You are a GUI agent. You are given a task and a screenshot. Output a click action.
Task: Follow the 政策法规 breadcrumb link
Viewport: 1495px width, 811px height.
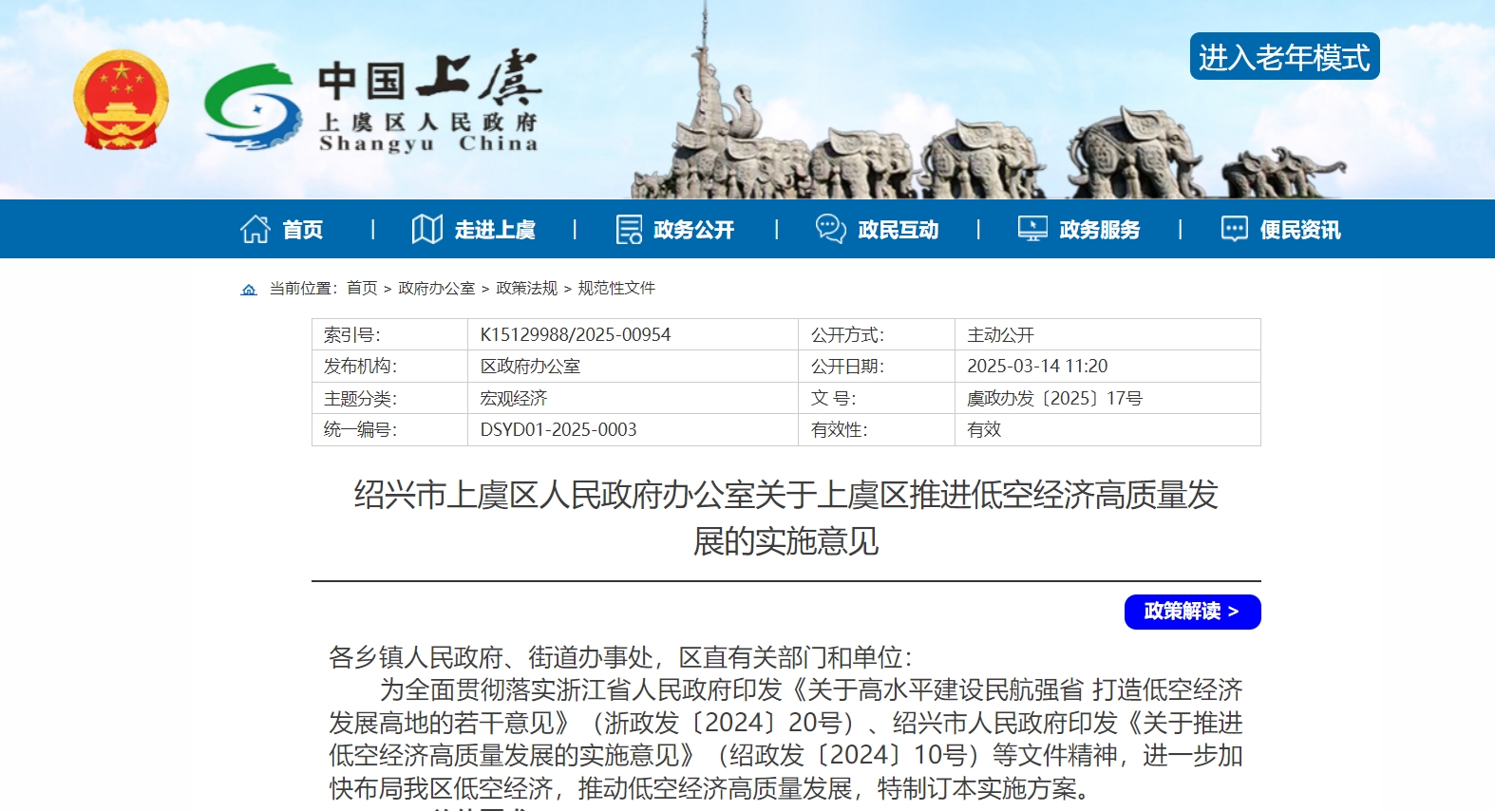pyautogui.click(x=526, y=288)
